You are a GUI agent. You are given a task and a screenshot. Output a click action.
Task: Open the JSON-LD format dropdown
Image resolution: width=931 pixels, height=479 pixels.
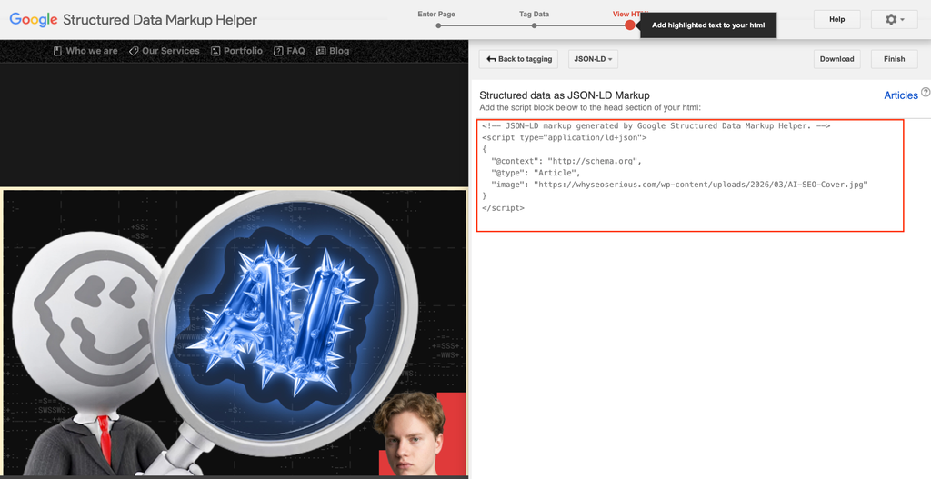point(593,59)
